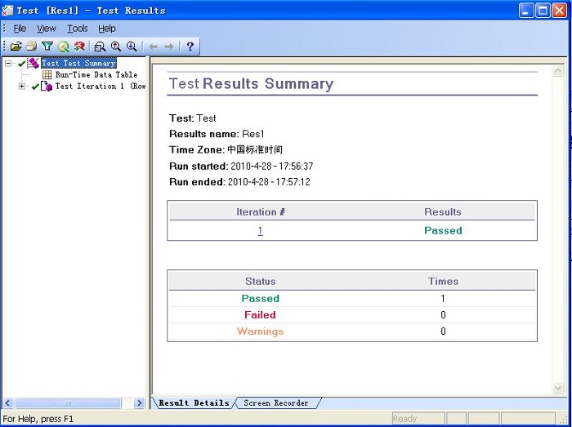Click results pane scroll down arrow
572x427 pixels.
pos(558,388)
